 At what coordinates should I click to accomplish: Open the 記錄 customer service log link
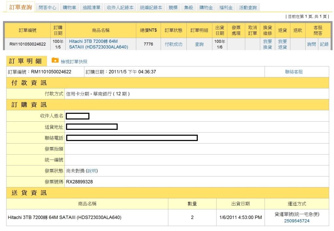click(324, 44)
